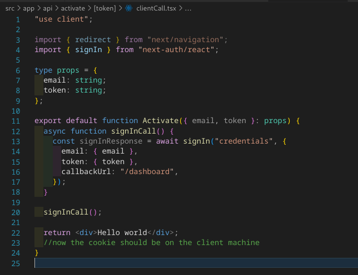This screenshot has width=358, height=275.
Task: Click 'props' type annotation on line 11
Action: (x=275, y=120)
